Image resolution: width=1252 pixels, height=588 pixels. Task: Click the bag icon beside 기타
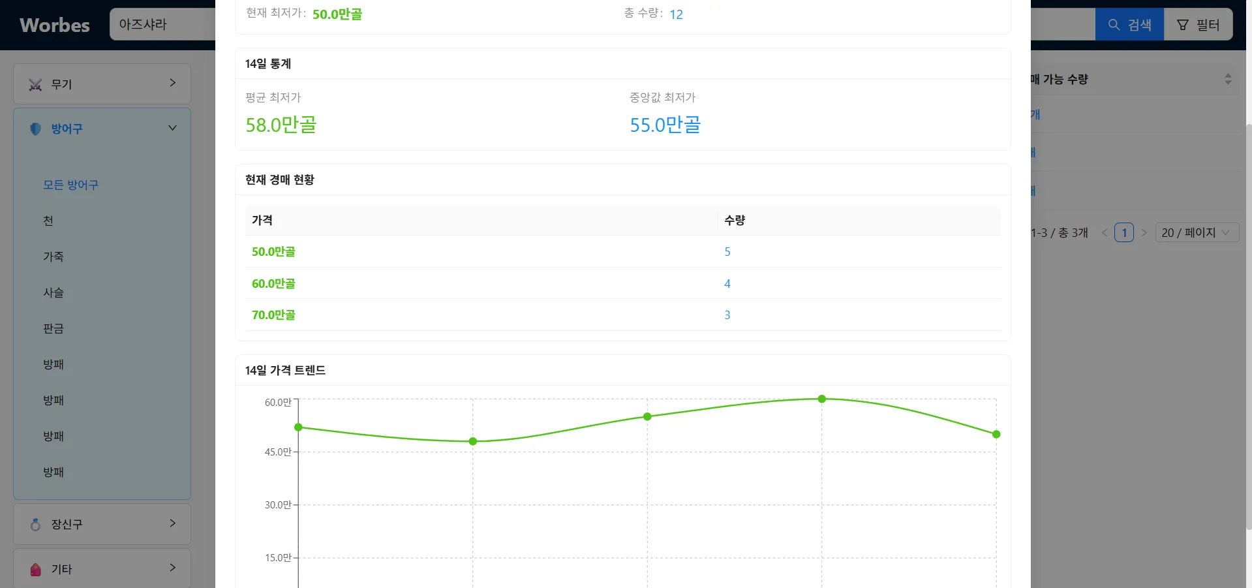point(36,570)
